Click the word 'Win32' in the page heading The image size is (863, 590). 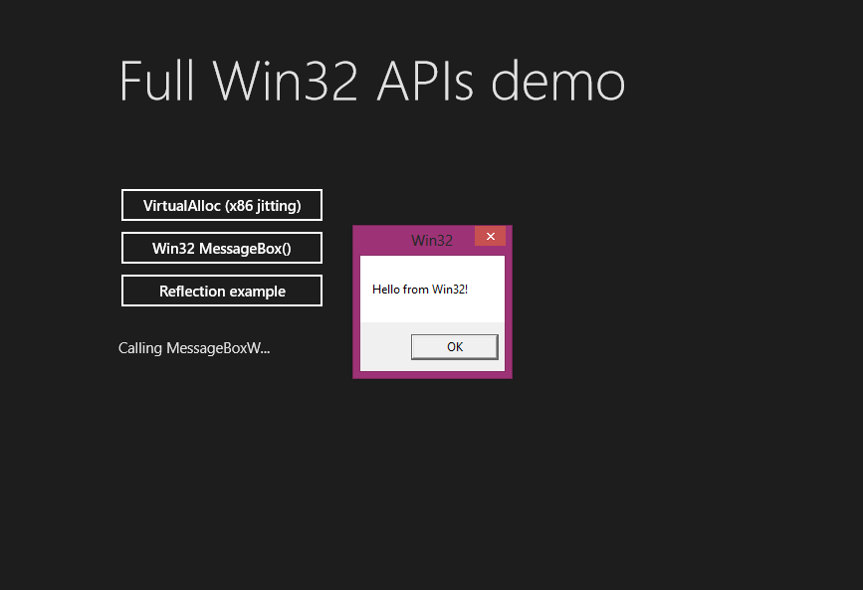click(x=287, y=81)
